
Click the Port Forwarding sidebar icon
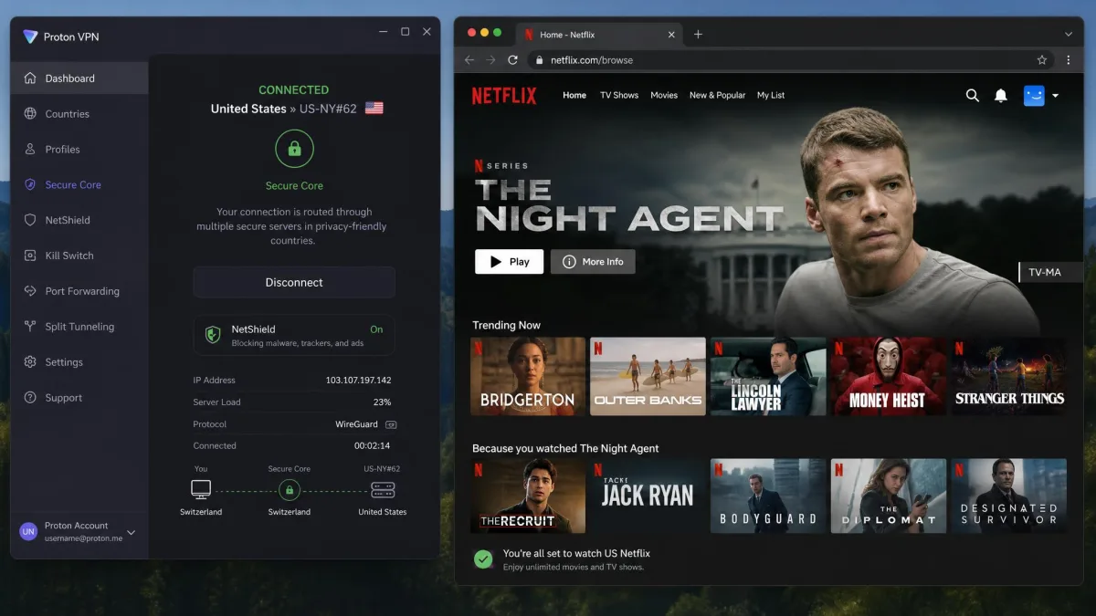pos(30,291)
